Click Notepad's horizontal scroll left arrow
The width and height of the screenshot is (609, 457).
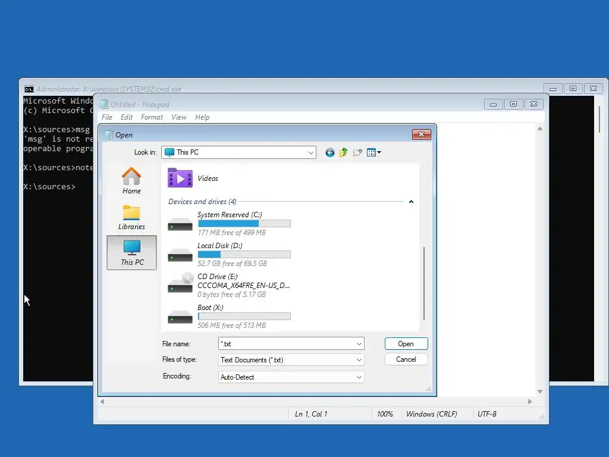coord(102,402)
